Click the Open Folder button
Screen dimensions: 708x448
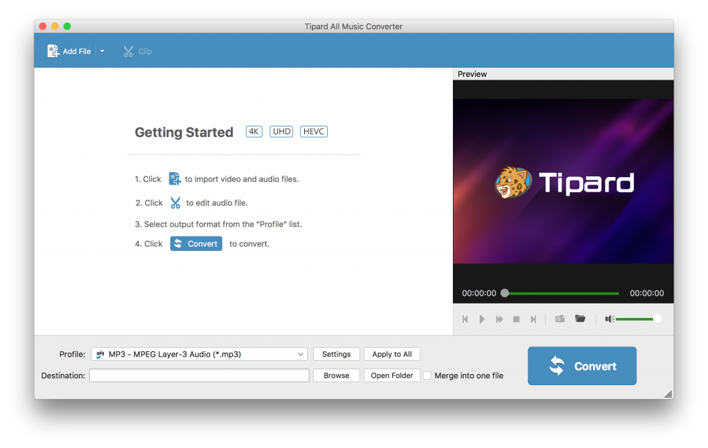391,375
